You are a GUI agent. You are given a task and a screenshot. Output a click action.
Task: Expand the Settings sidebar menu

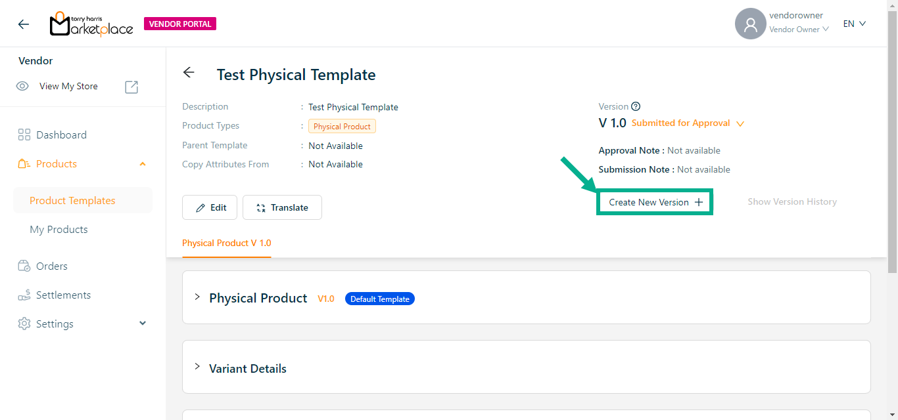pyautogui.click(x=143, y=324)
